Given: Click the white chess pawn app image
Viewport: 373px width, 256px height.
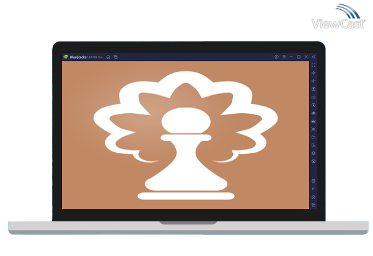Looking at the screenshot, I should tap(186, 135).
